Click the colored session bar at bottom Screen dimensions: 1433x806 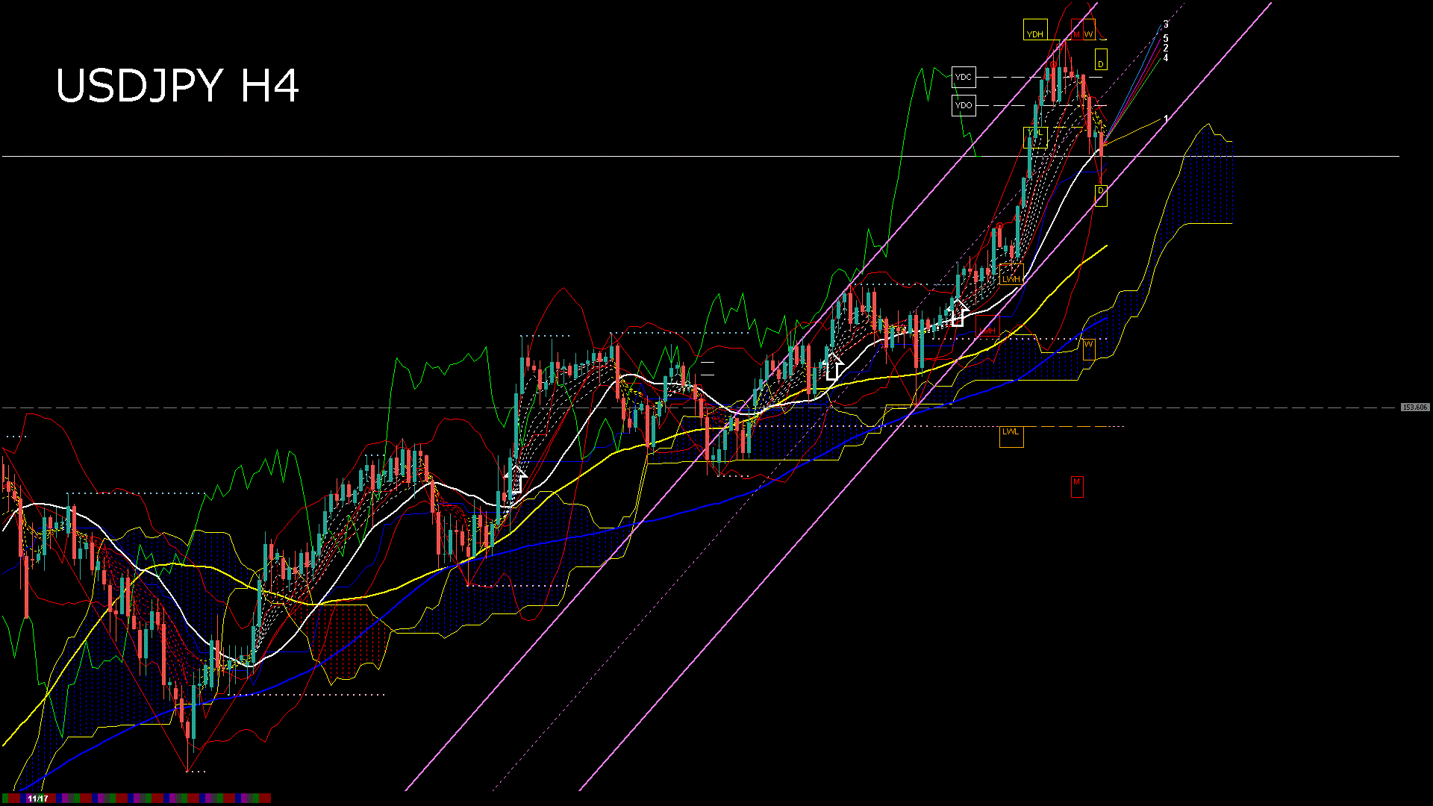click(149, 799)
